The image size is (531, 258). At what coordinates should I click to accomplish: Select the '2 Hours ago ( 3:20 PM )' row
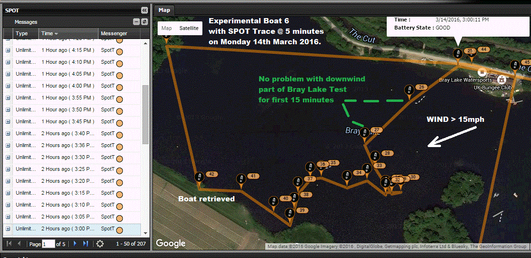point(72,181)
